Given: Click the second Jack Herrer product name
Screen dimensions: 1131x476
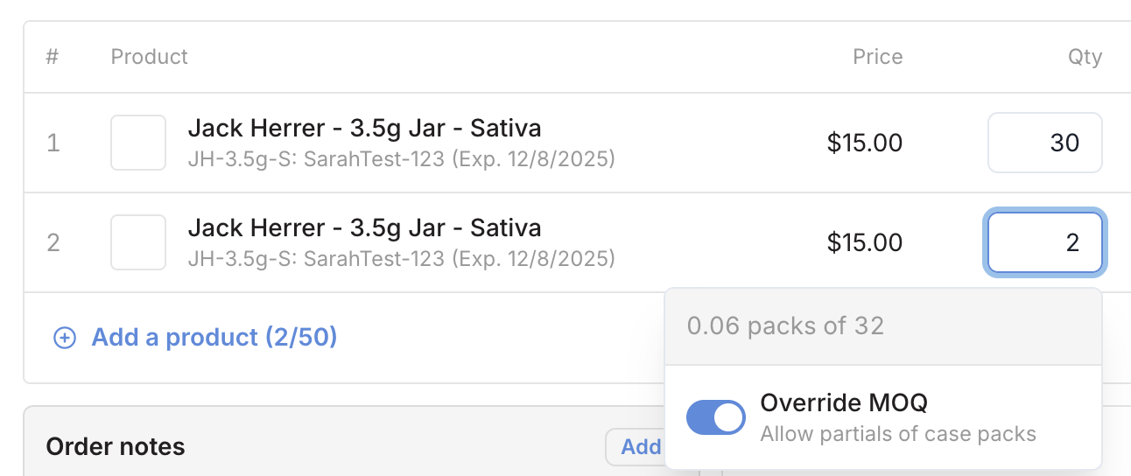Looking at the screenshot, I should tap(364, 228).
